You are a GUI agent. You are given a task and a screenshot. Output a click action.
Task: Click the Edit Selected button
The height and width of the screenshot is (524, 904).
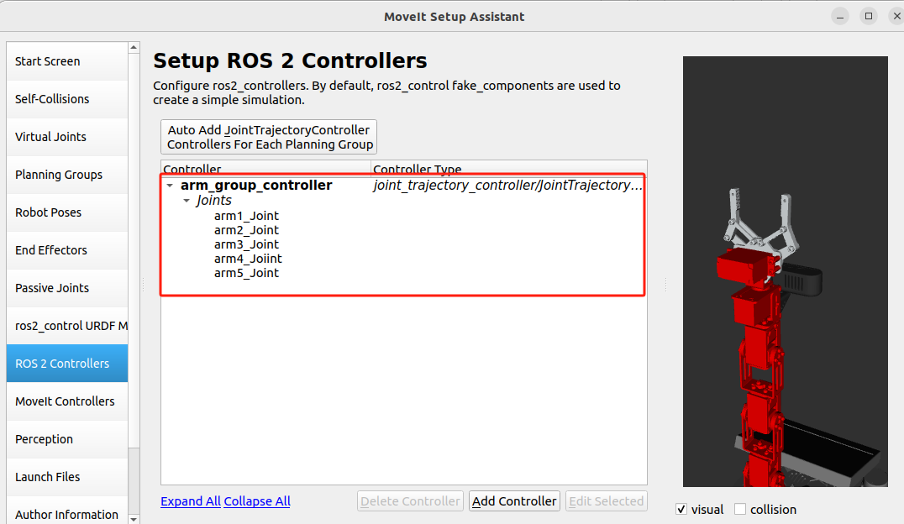607,501
